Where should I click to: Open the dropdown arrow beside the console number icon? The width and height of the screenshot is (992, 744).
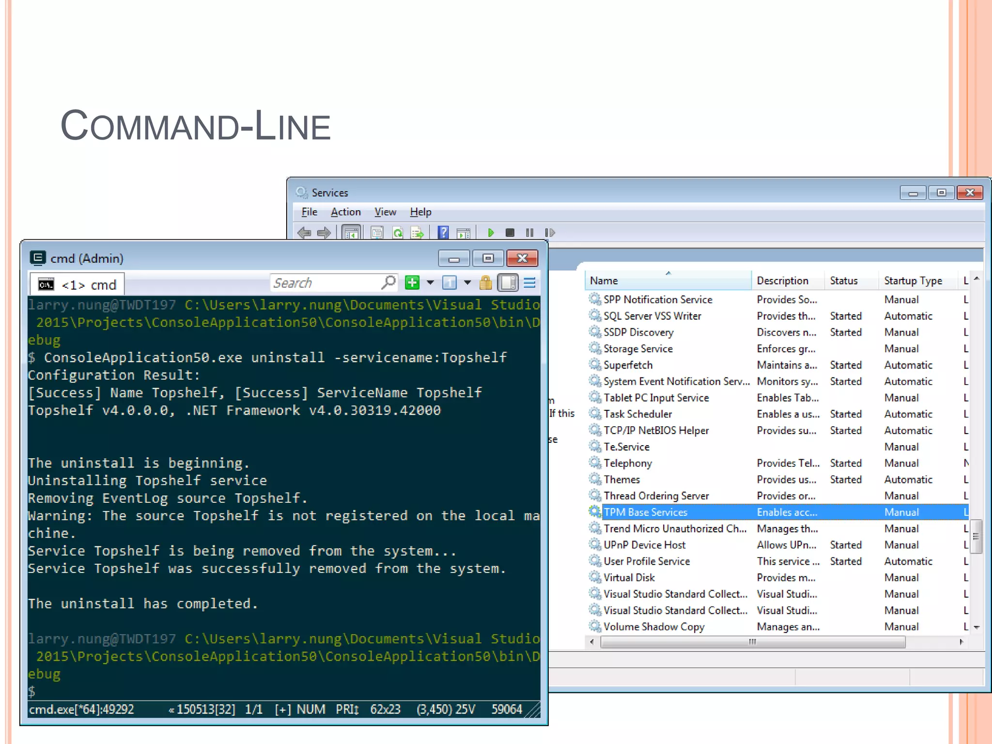coord(467,282)
